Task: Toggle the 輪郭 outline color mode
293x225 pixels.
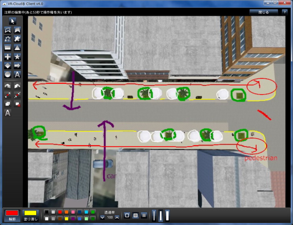Action: tap(11, 215)
